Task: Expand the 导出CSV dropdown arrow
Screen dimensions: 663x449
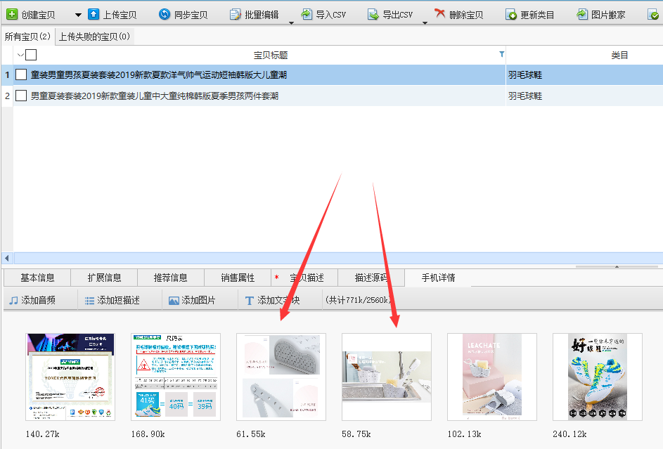Action: 425,22
